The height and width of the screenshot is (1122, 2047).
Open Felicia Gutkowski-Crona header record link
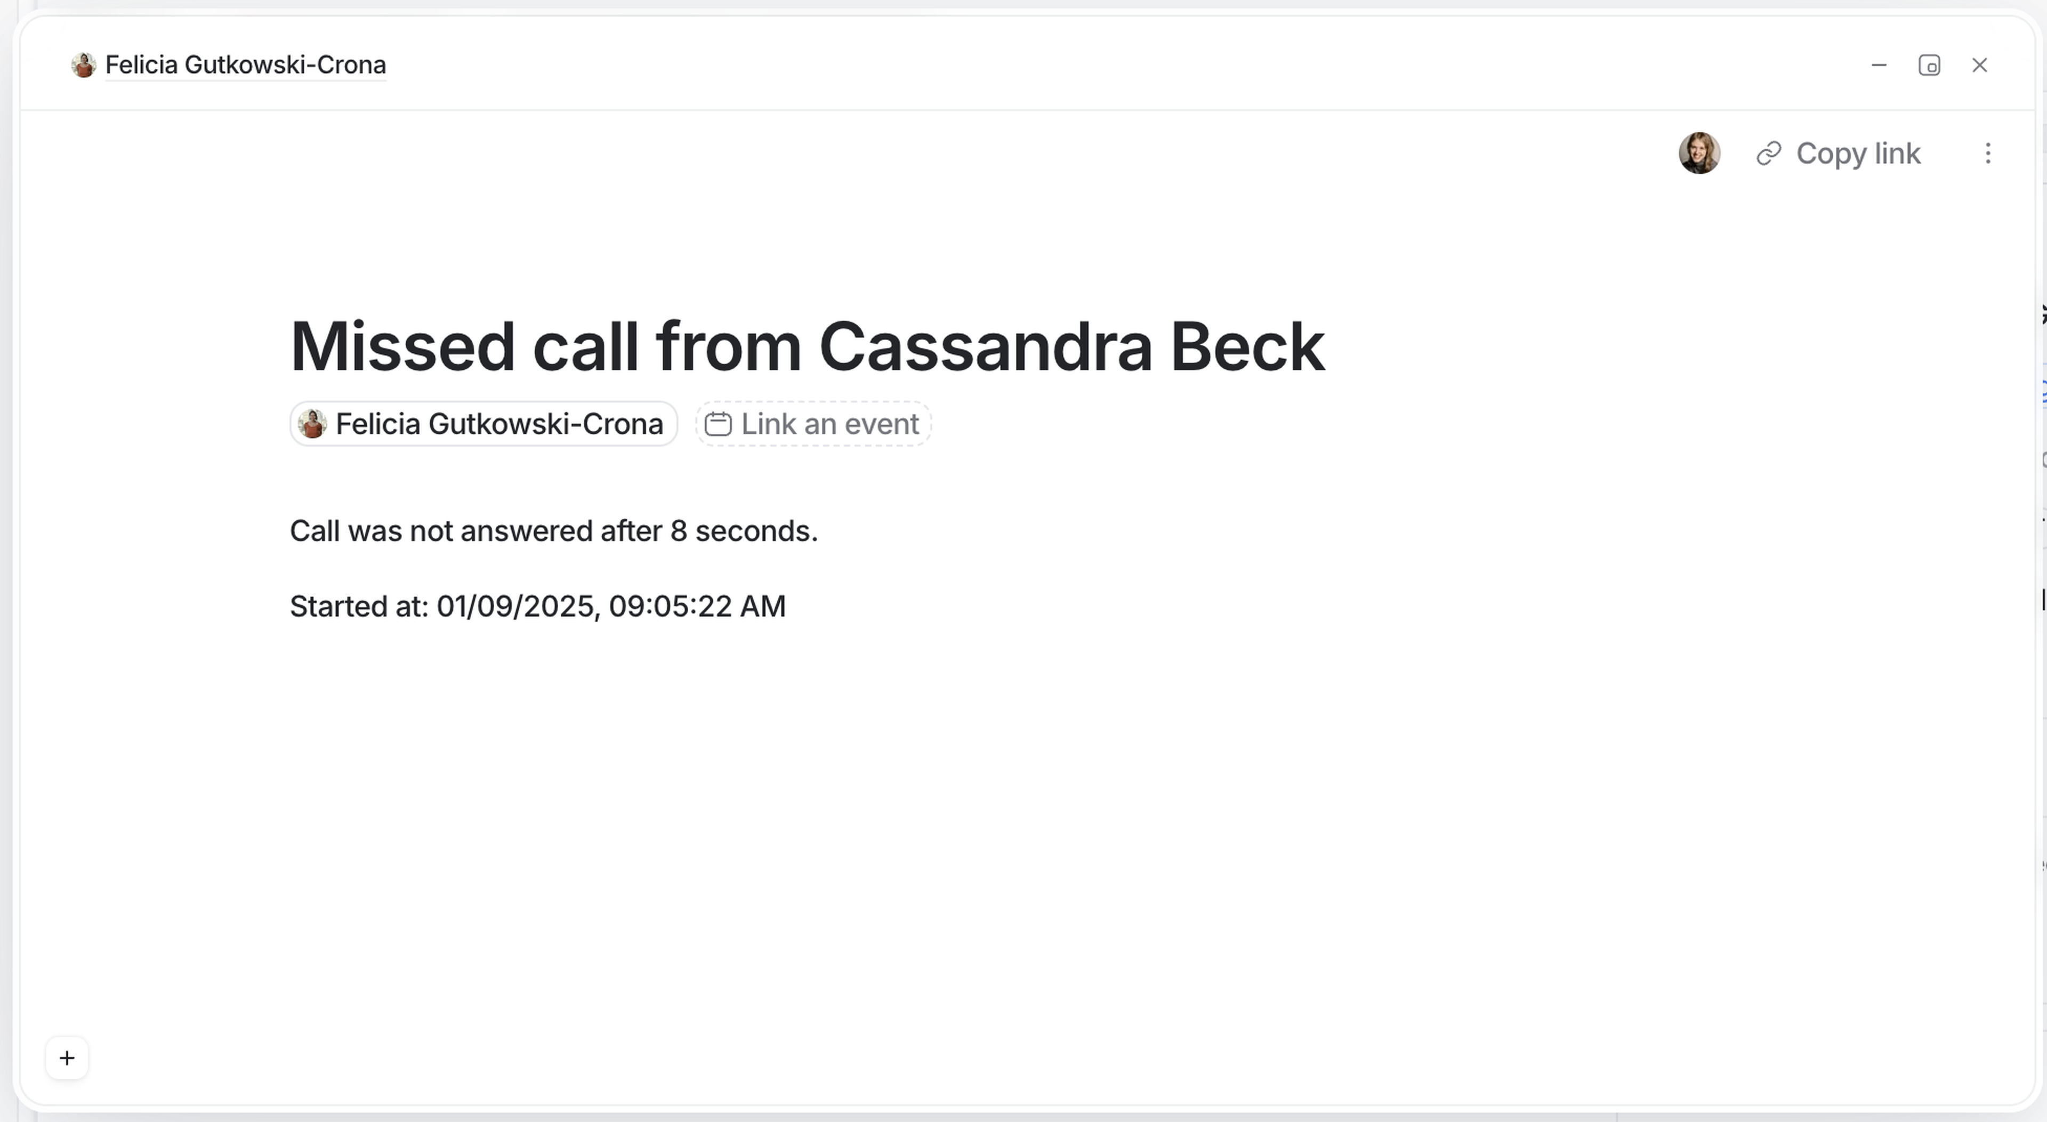click(246, 65)
